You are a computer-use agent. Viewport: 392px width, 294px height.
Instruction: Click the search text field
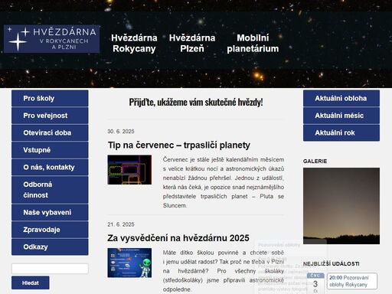click(50, 269)
